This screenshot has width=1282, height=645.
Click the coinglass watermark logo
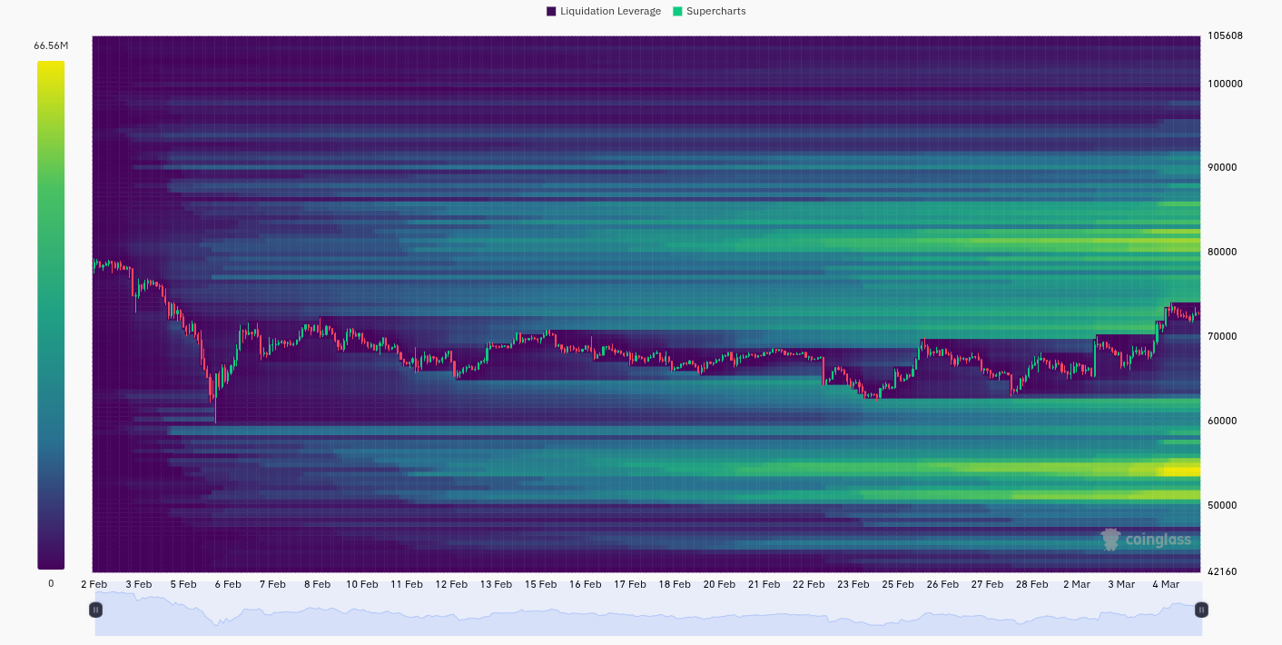click(1146, 540)
